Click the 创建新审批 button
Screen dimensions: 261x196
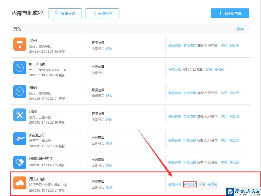[230, 13]
